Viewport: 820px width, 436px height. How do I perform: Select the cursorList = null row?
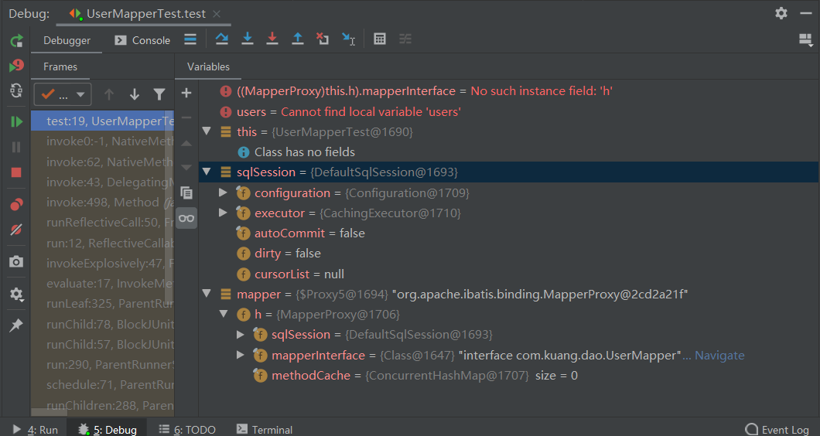509,274
